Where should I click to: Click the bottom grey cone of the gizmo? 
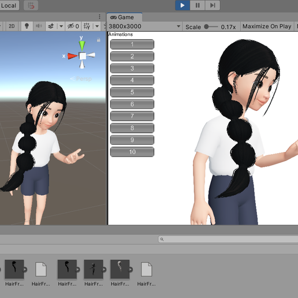pos(82,64)
